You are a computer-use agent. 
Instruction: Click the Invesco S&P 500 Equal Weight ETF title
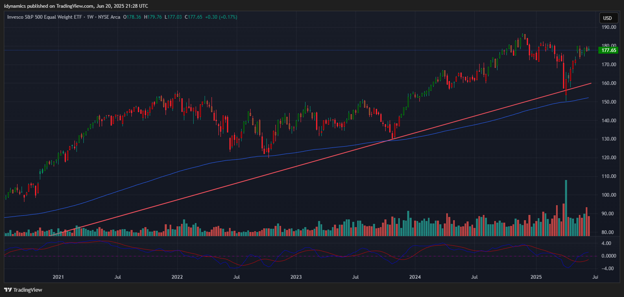coord(44,17)
